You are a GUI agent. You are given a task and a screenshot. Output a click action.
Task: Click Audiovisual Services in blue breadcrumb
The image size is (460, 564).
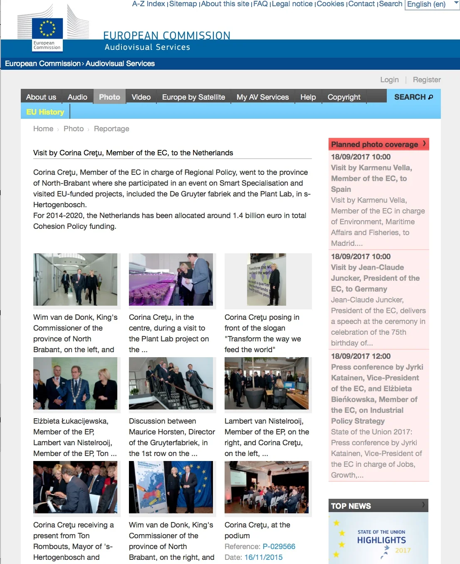tap(120, 64)
